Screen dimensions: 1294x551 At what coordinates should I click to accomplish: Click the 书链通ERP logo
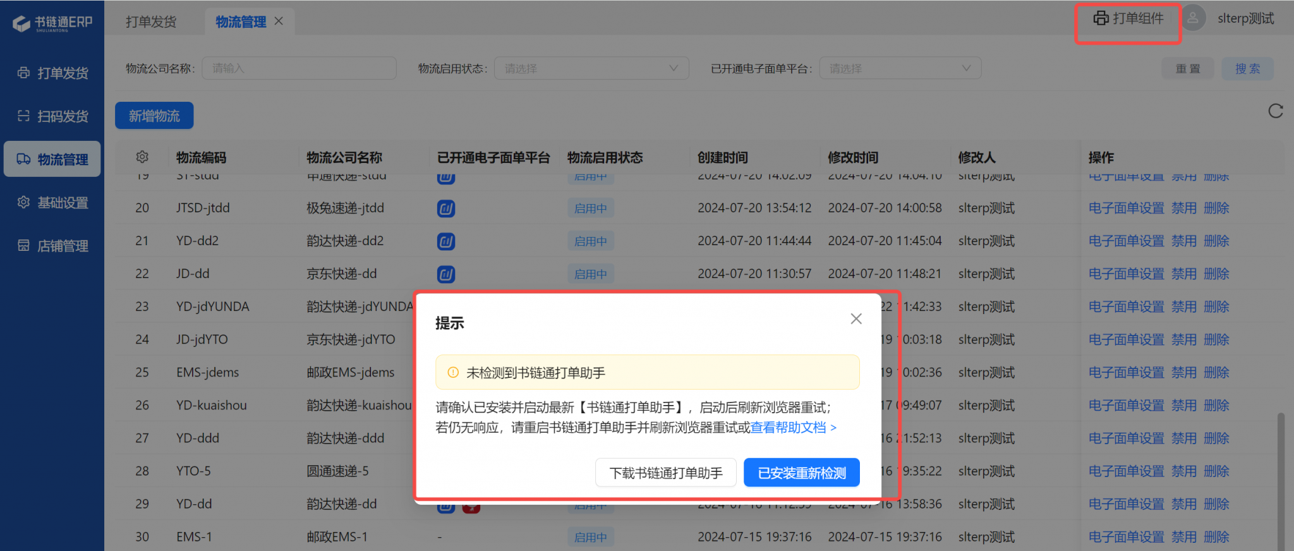point(52,23)
